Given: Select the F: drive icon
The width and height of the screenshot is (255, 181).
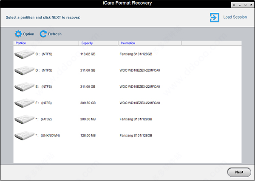Looking at the screenshot, I should 24,103.
